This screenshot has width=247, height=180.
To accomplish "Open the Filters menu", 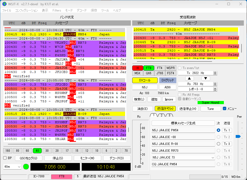I will click(x=57, y=10).
